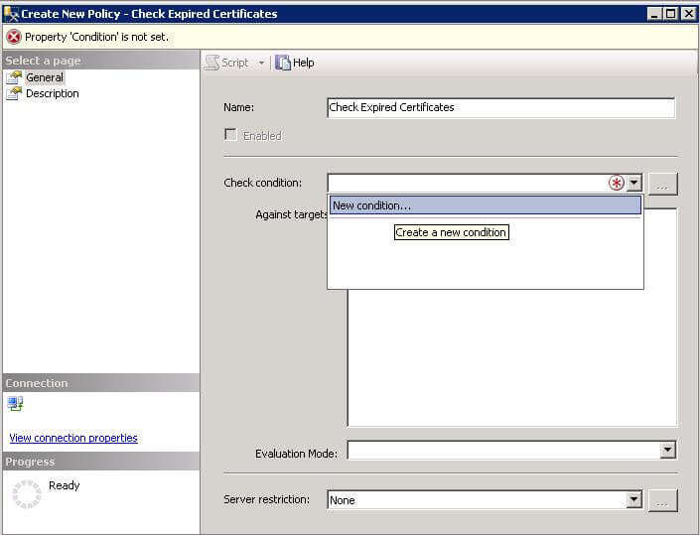The height and width of the screenshot is (535, 700).
Task: Click the policy icon in title bar
Action: click(11, 13)
